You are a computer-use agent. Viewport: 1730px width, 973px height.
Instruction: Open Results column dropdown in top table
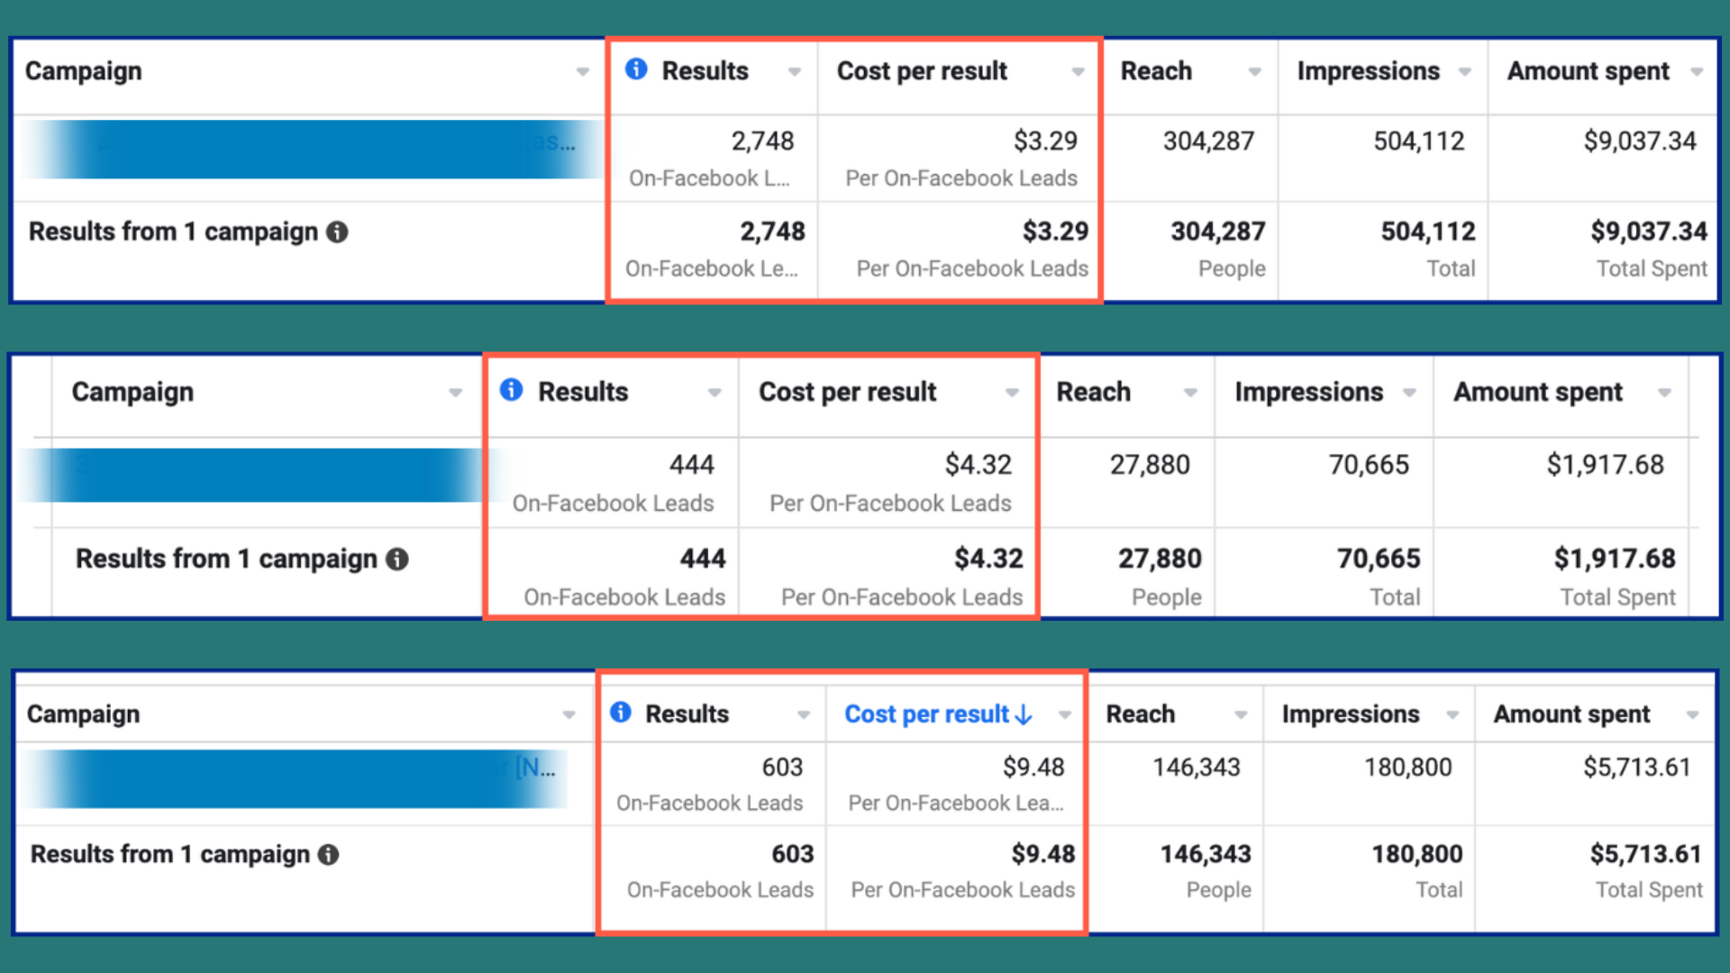795,72
